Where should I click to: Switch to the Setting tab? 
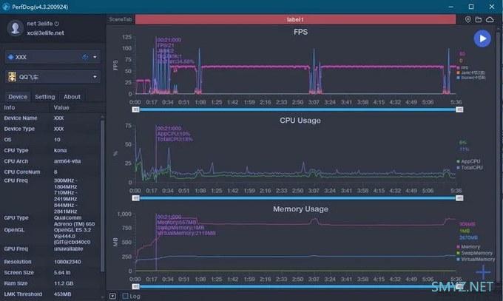point(45,97)
